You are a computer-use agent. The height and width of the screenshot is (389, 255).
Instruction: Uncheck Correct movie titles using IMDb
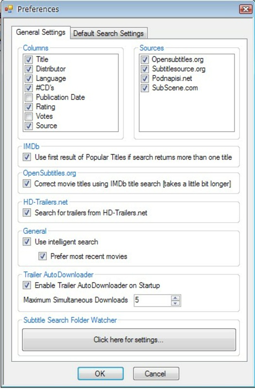click(x=27, y=184)
